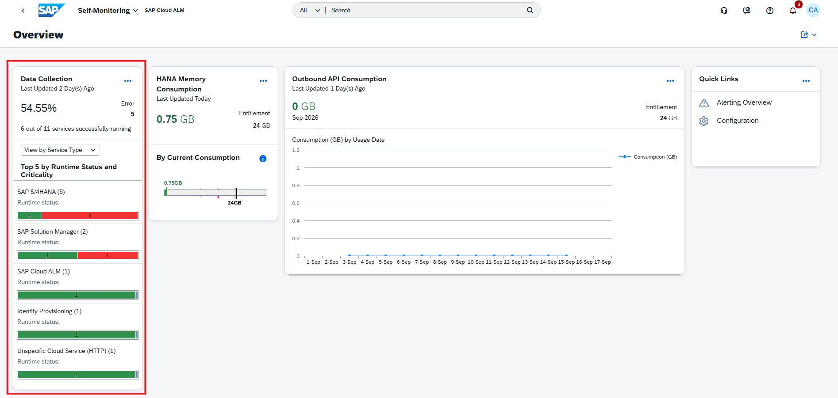Screen dimensions: 838x398
Task: Select the 'Identity Provisioning (1)' row label
Action: click(50, 311)
